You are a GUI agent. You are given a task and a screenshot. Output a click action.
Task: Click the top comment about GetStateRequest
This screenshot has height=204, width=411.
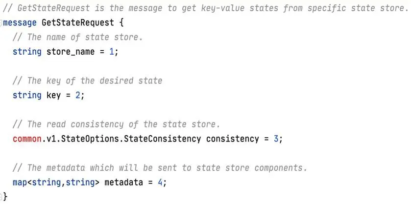pos(205,8)
